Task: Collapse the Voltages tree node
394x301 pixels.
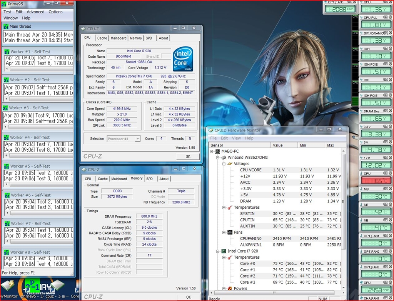Action: tap(224, 164)
